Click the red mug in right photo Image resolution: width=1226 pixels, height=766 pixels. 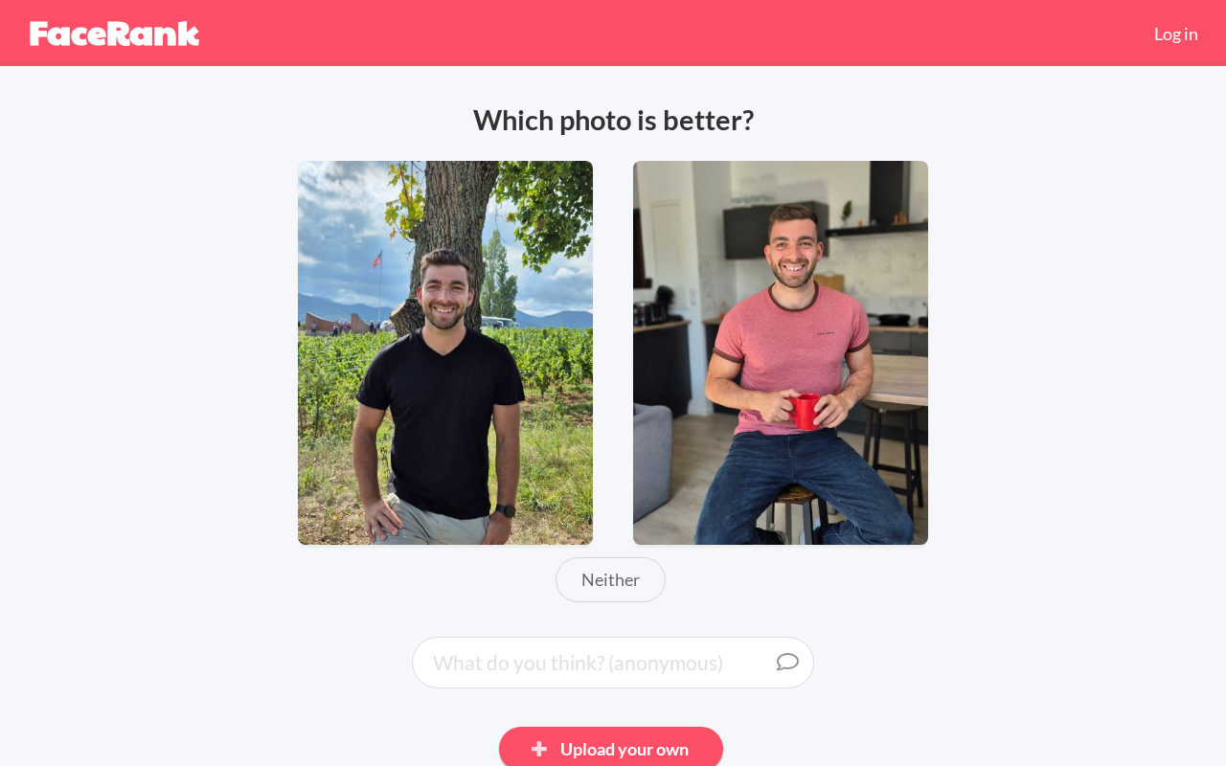click(x=805, y=411)
